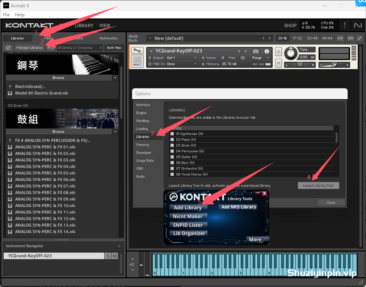Open the MIDI Ch Omni dropdown
366x287 pixels.
pos(195,64)
